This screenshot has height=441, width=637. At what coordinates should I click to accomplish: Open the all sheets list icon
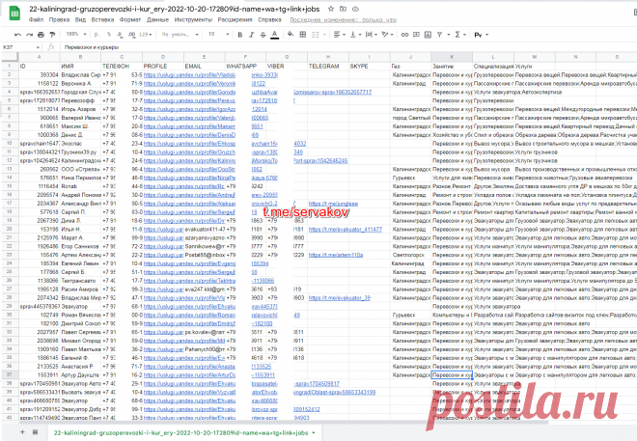pyautogui.click(x=35, y=432)
